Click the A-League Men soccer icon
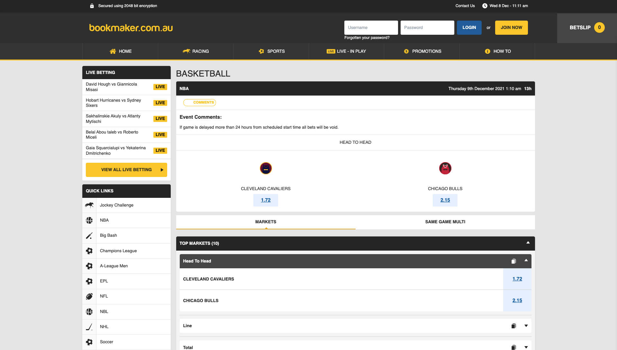The image size is (617, 350). click(x=89, y=266)
